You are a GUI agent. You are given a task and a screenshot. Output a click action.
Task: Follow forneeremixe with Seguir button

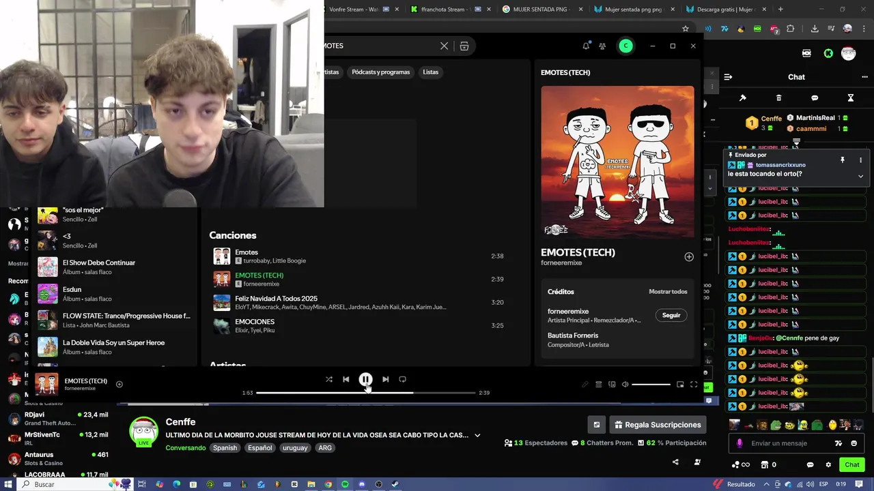[x=671, y=315]
